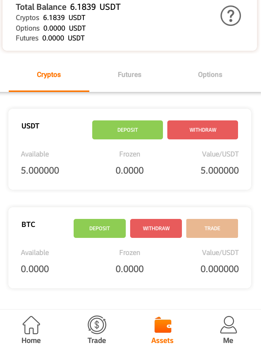
Task: Open the Trade dollar coin icon
Action: pos(97,325)
